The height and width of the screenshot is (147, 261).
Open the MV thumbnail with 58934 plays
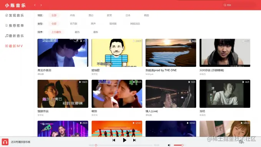pyautogui.click(x=225, y=129)
